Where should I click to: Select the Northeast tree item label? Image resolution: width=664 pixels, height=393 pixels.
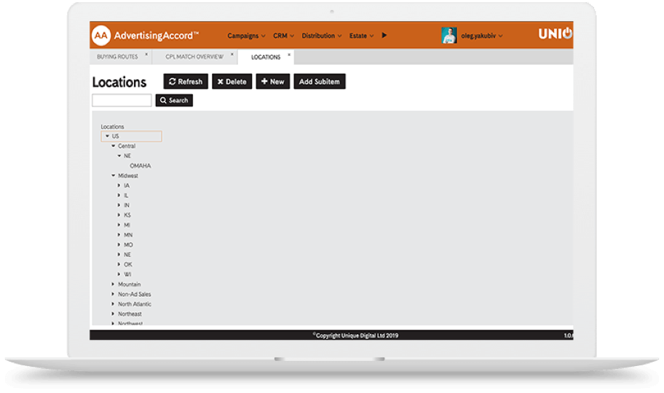pyautogui.click(x=130, y=314)
